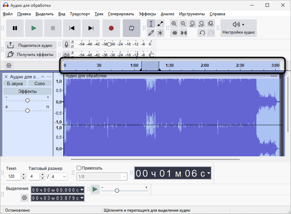291x214 pixels.
Task: Toggle loop playback mode
Action: (132, 28)
